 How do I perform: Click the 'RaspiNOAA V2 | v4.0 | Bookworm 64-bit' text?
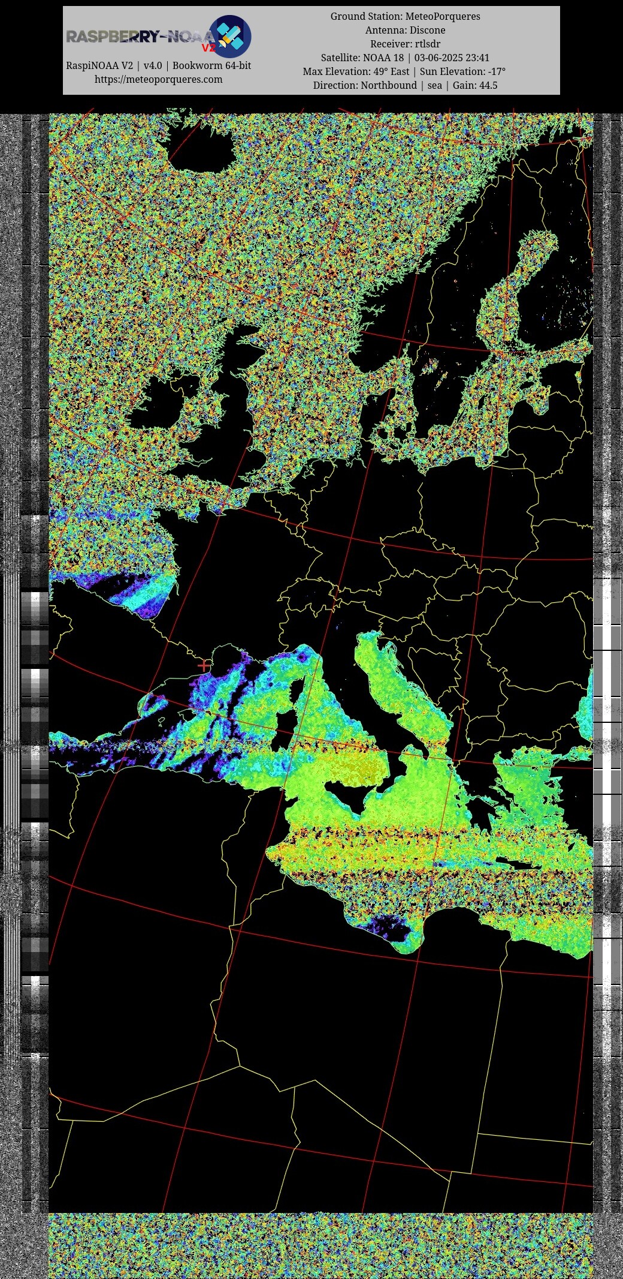pos(158,65)
